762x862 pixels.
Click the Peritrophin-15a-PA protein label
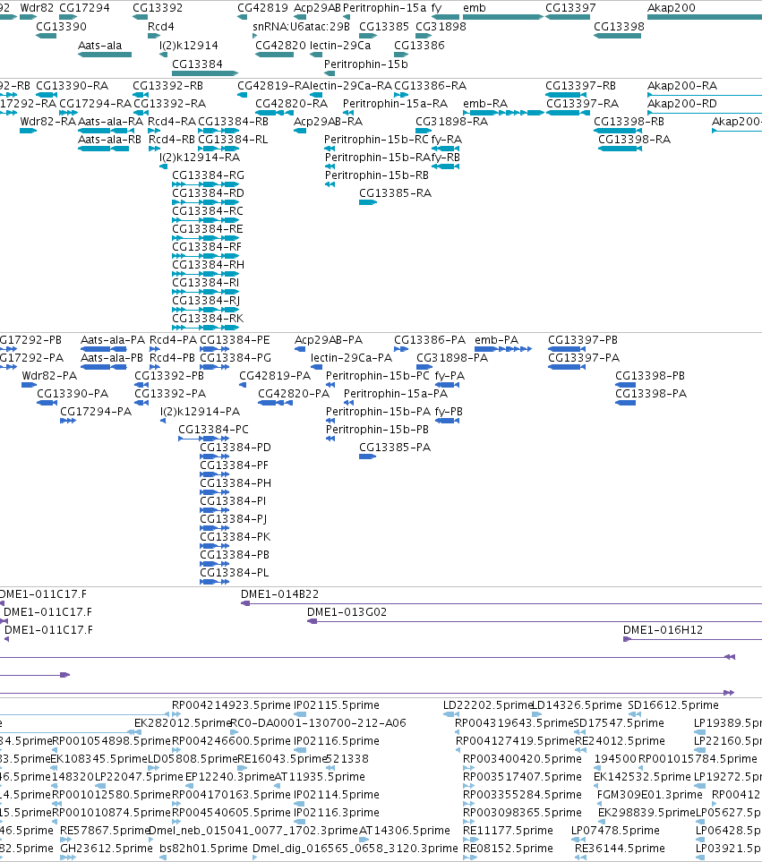[x=396, y=394]
